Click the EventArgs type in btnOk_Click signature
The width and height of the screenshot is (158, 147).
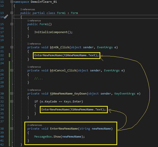click(105, 47)
